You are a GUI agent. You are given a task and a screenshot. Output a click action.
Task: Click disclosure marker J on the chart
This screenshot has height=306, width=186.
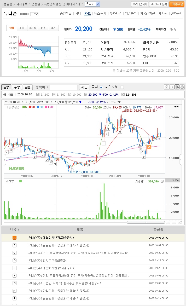pyautogui.click(x=104, y=143)
